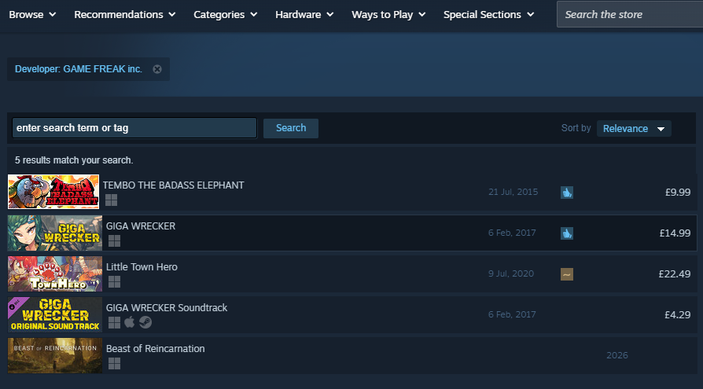Expand the Hardware menu

point(304,14)
